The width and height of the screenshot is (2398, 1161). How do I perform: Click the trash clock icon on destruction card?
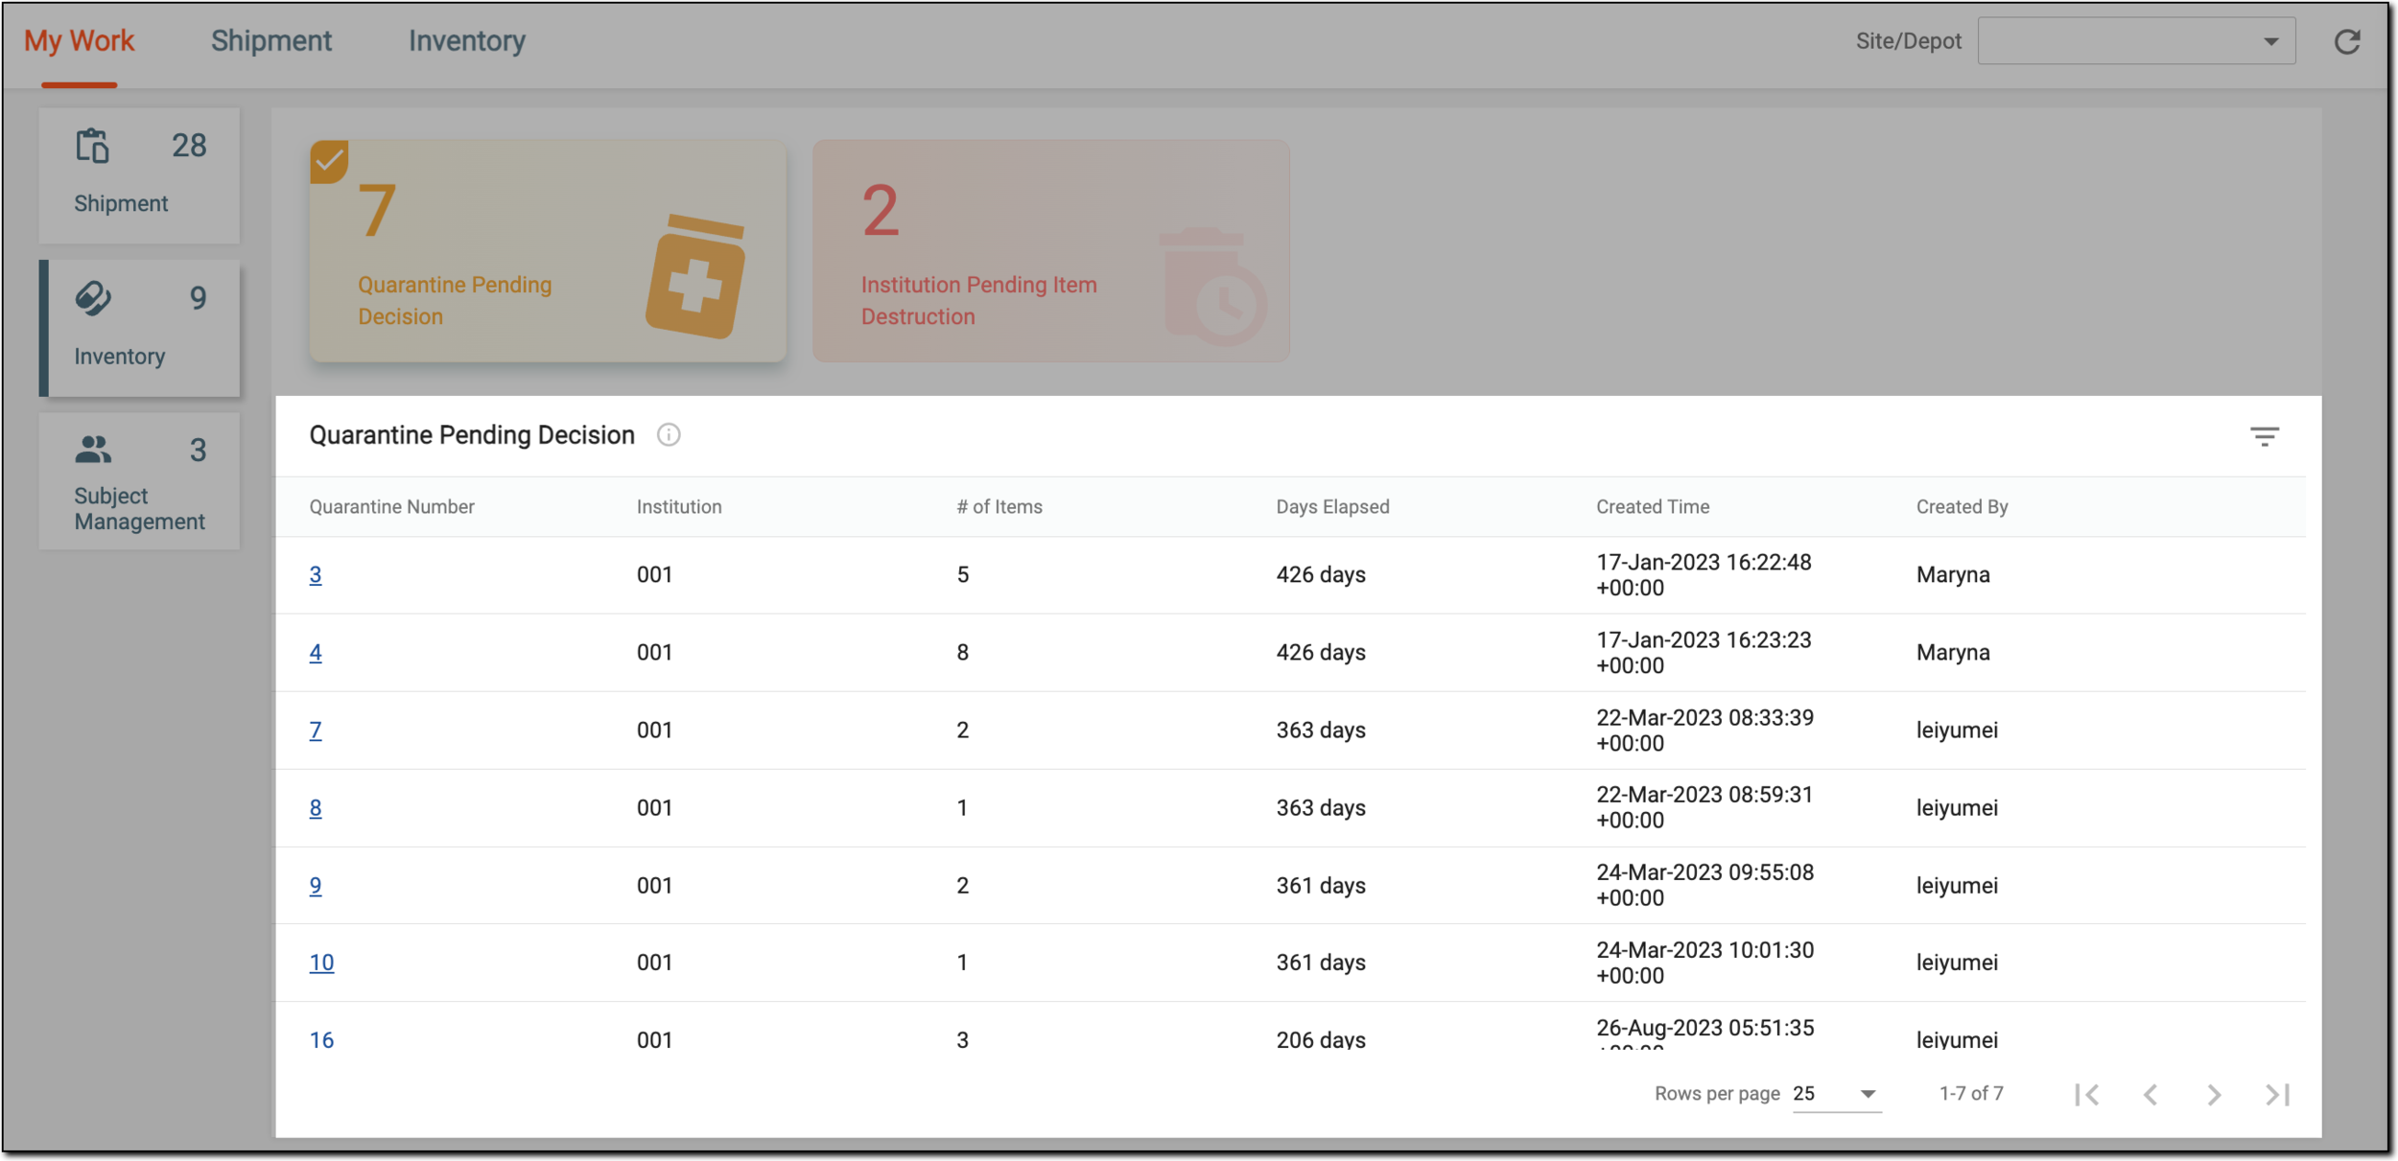tap(1213, 287)
